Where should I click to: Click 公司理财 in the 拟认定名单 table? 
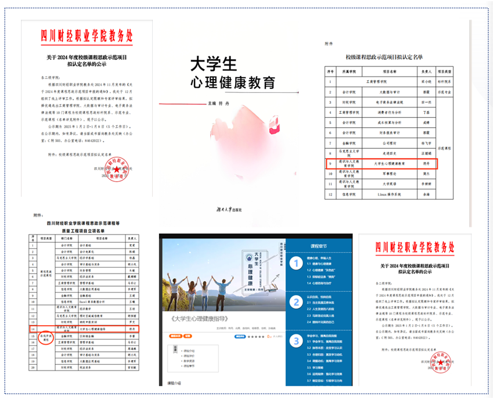[x=390, y=143]
